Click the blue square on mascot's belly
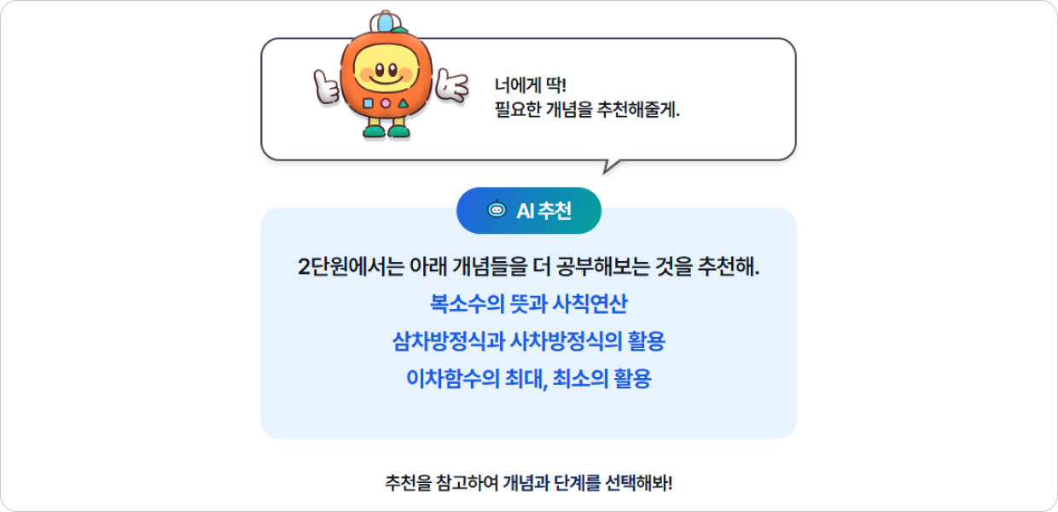The image size is (1058, 512). click(x=368, y=103)
